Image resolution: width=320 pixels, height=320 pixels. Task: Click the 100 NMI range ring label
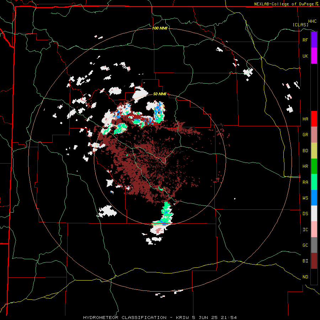(x=160, y=28)
